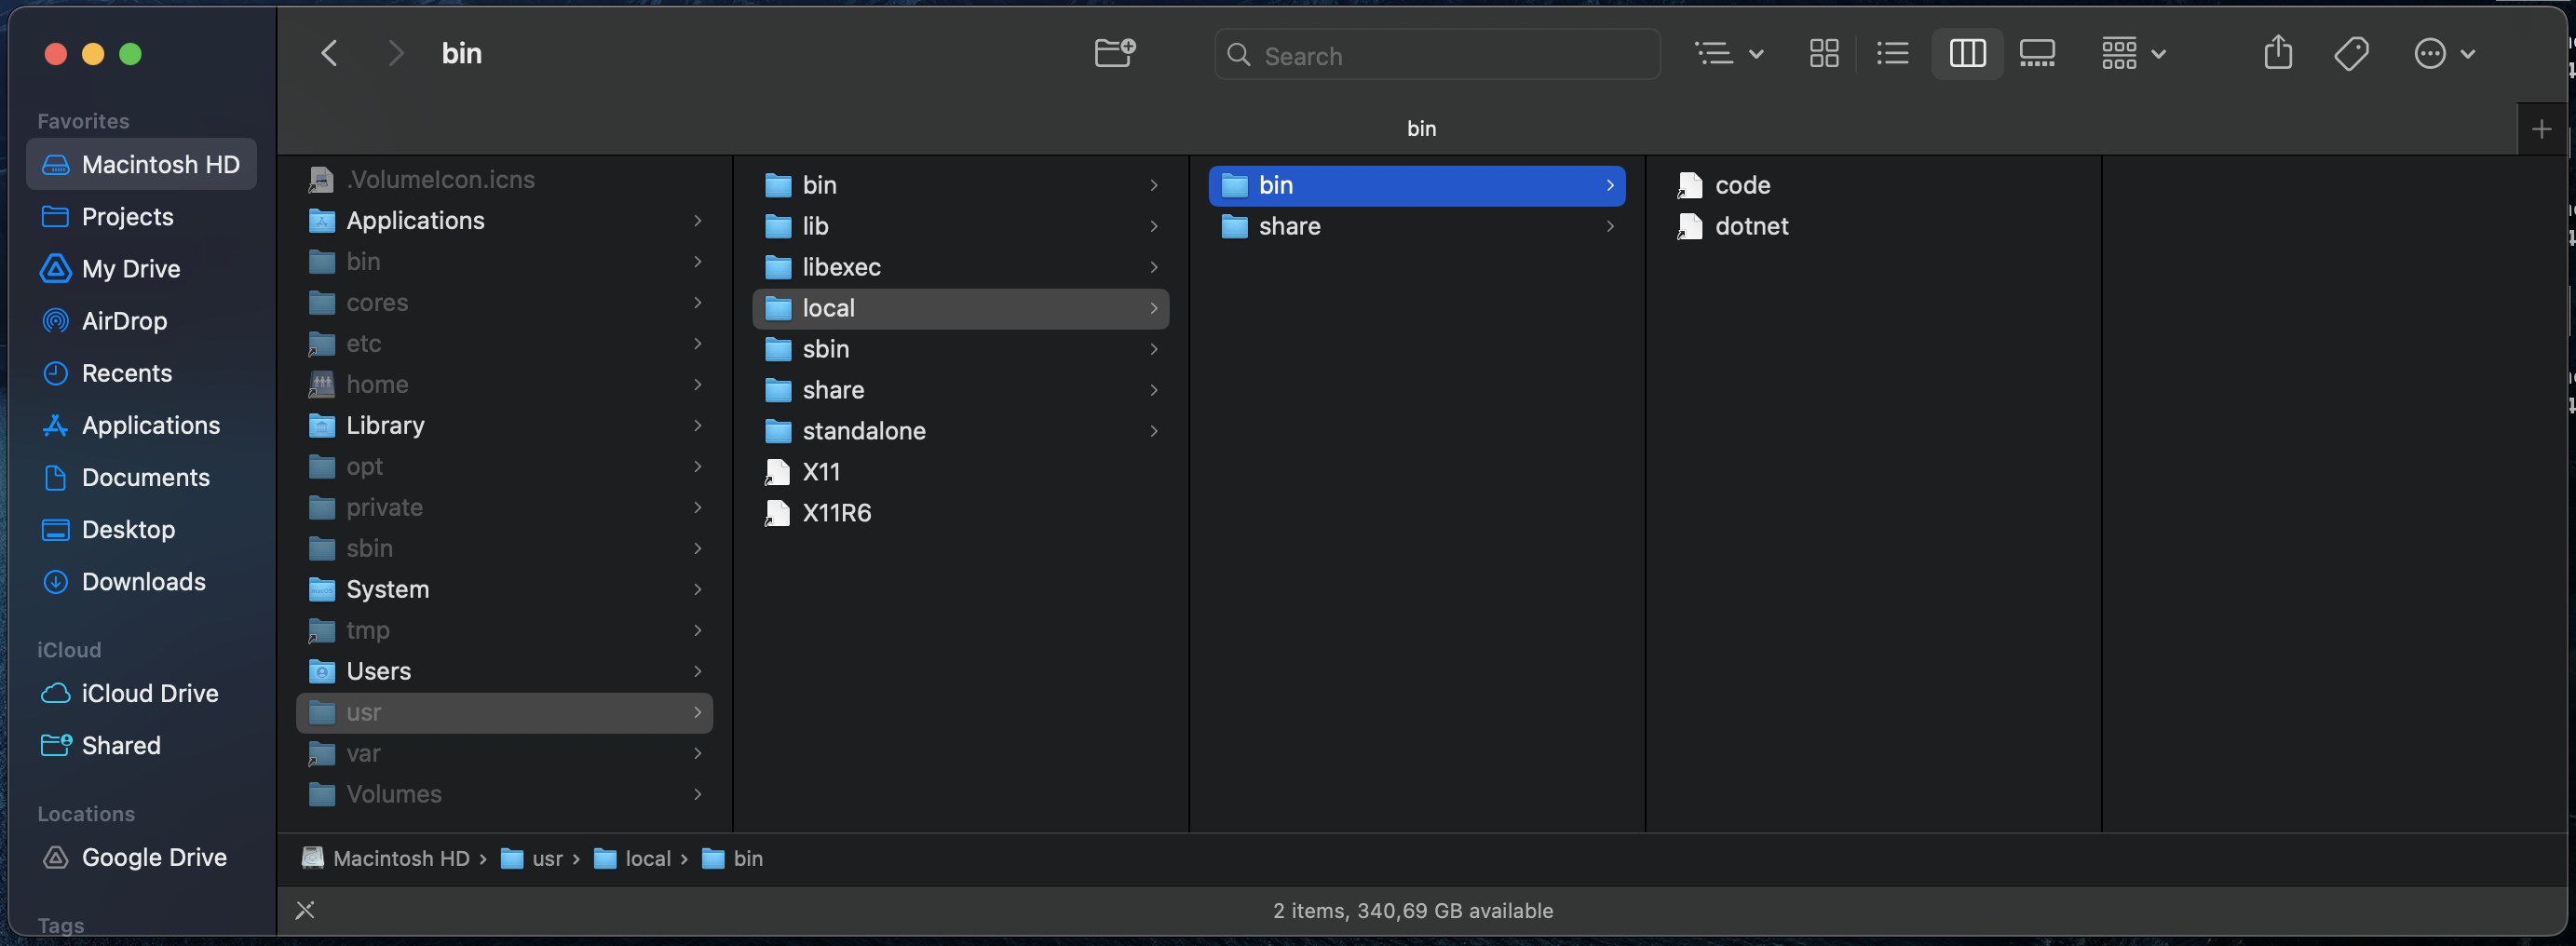This screenshot has height=946, width=2576.
Task: Expand the local folder chevron
Action: [x=1152, y=308]
